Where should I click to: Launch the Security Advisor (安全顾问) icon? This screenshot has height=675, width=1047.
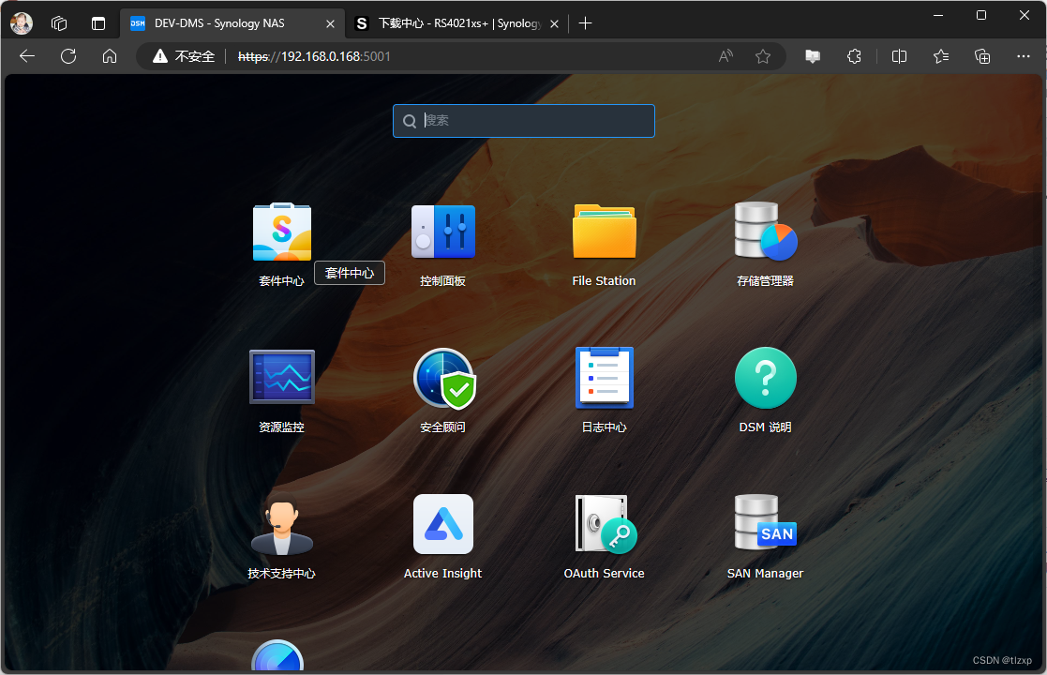[x=444, y=378]
